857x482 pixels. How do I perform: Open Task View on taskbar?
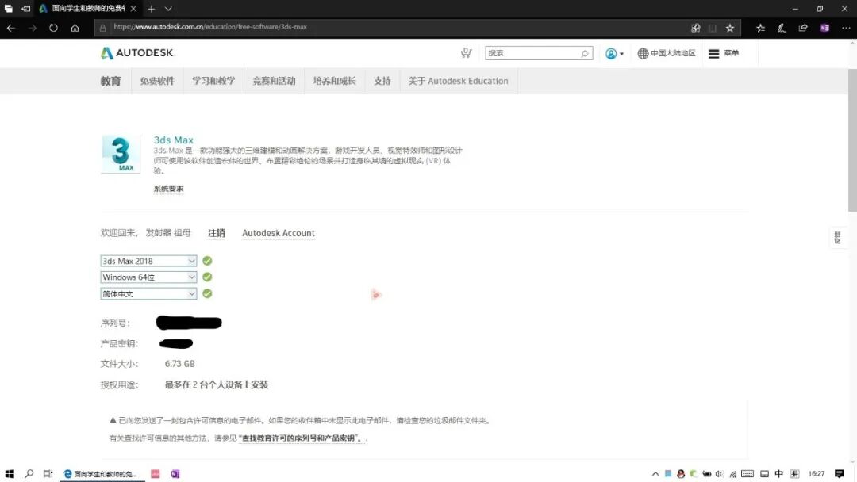(48, 474)
